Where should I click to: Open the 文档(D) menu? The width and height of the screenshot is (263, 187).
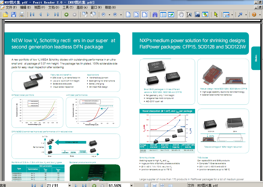[54, 7]
